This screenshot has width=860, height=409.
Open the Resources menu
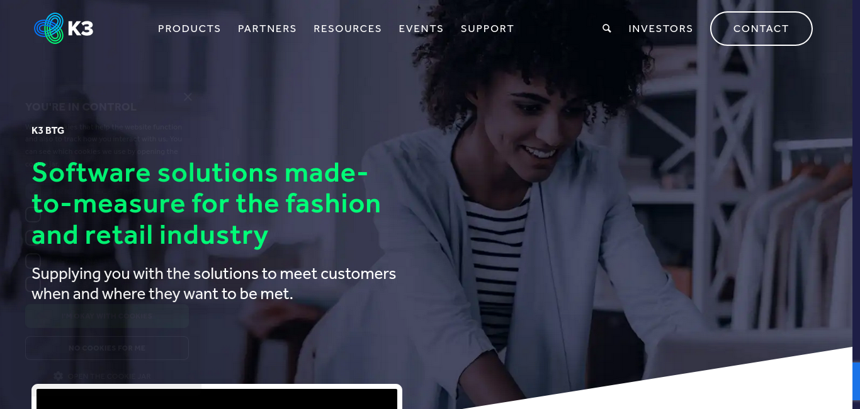tap(348, 29)
